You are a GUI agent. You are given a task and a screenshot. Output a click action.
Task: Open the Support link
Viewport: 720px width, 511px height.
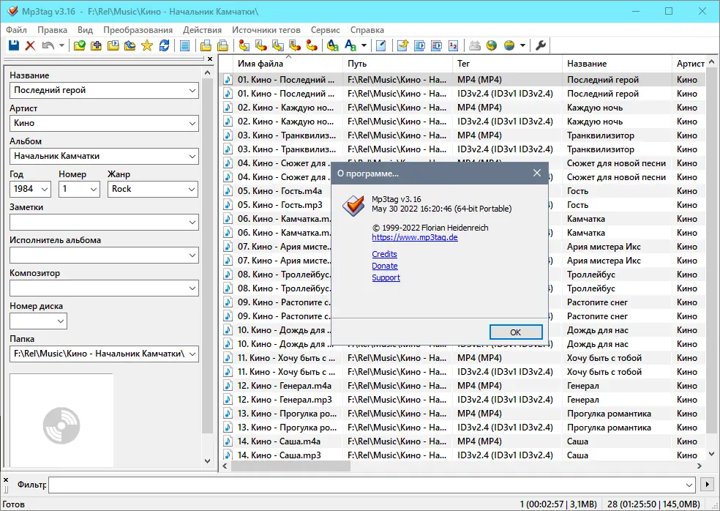click(386, 277)
